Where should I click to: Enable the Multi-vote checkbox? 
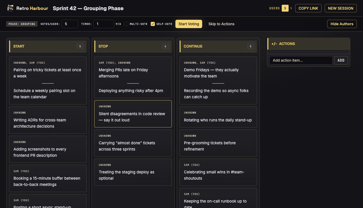126,24
